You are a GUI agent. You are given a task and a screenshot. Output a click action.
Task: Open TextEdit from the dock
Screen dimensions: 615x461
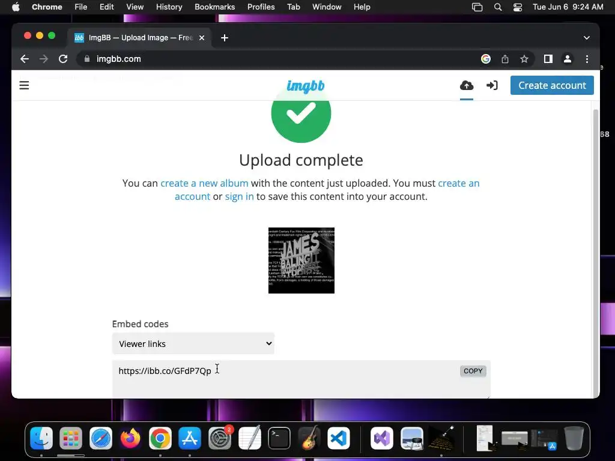[249, 438]
